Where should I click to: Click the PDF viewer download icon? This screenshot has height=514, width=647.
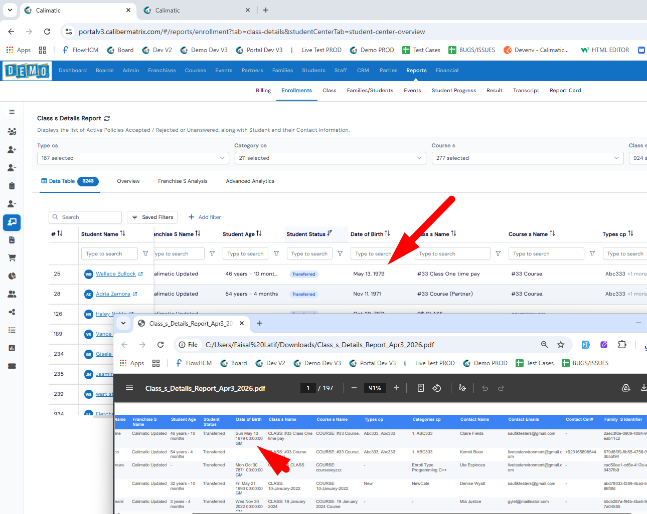(x=643, y=388)
